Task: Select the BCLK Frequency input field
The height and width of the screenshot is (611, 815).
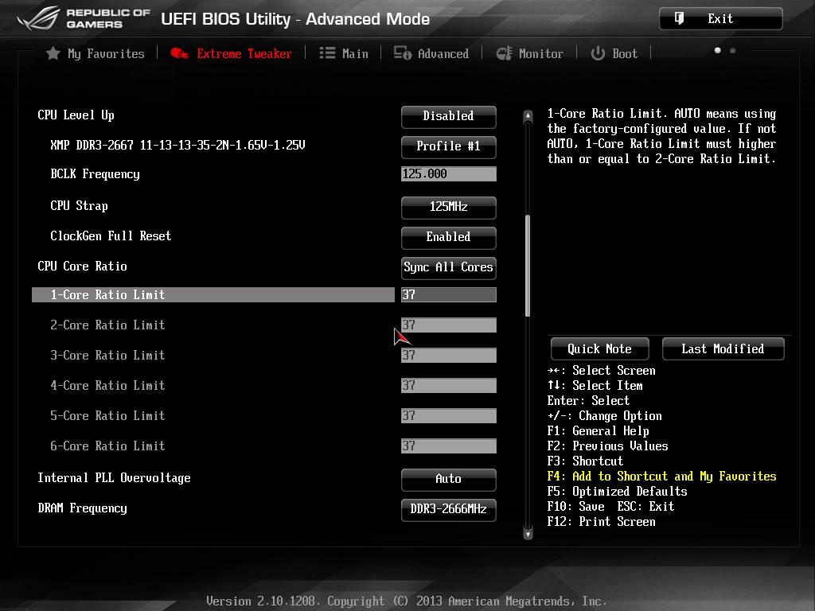Action: coord(448,174)
